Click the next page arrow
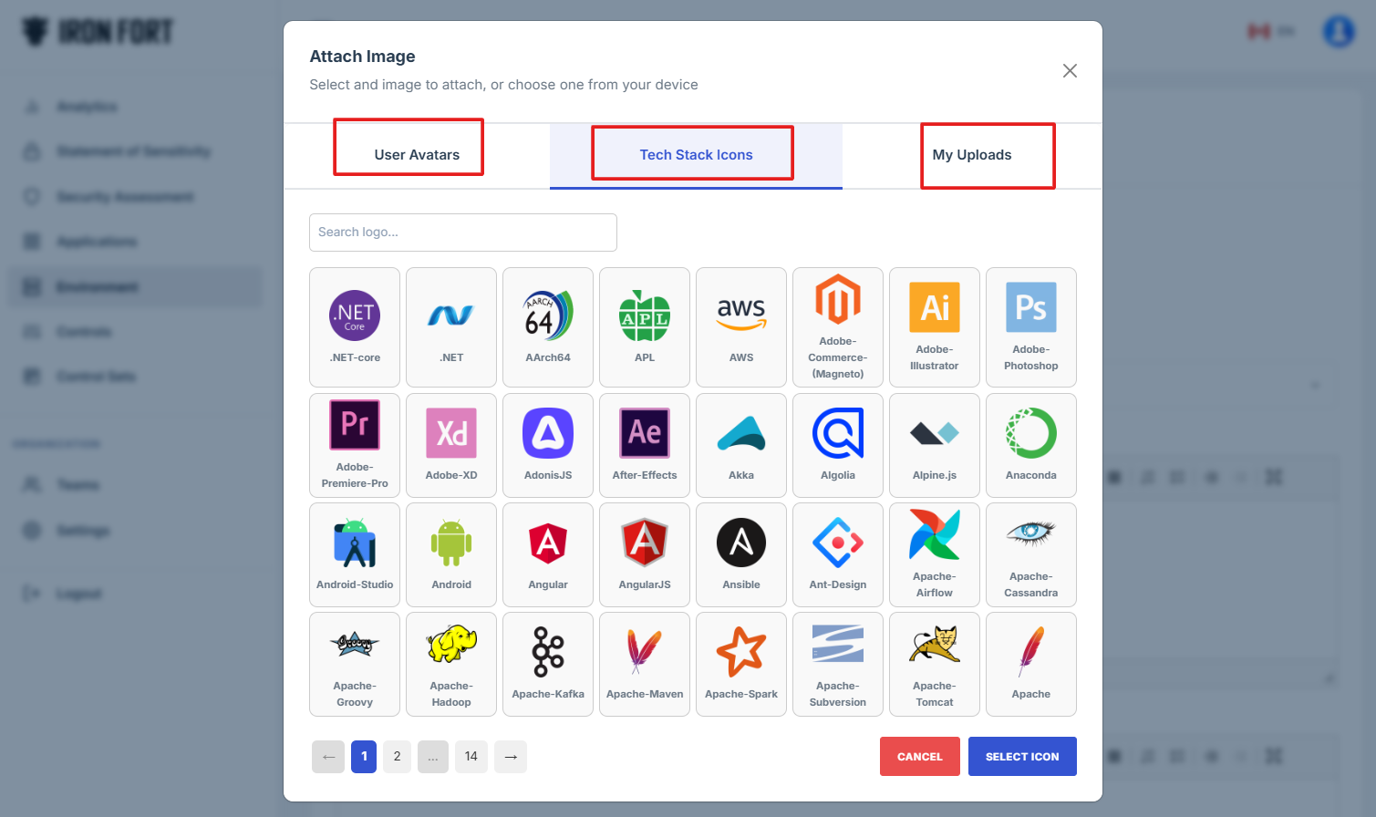Viewport: 1376px width, 817px height. pyautogui.click(x=511, y=756)
